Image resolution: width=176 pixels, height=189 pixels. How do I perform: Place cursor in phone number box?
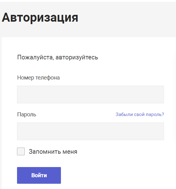[x=90, y=95]
